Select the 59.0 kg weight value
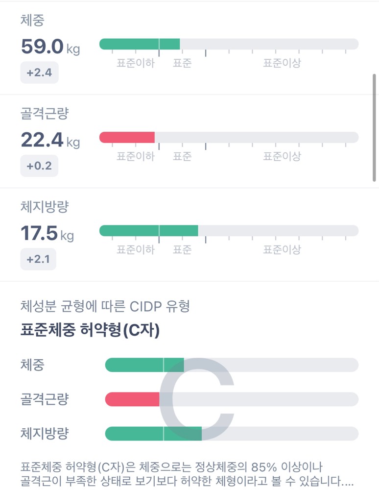The height and width of the screenshot is (490, 379). coord(50,47)
